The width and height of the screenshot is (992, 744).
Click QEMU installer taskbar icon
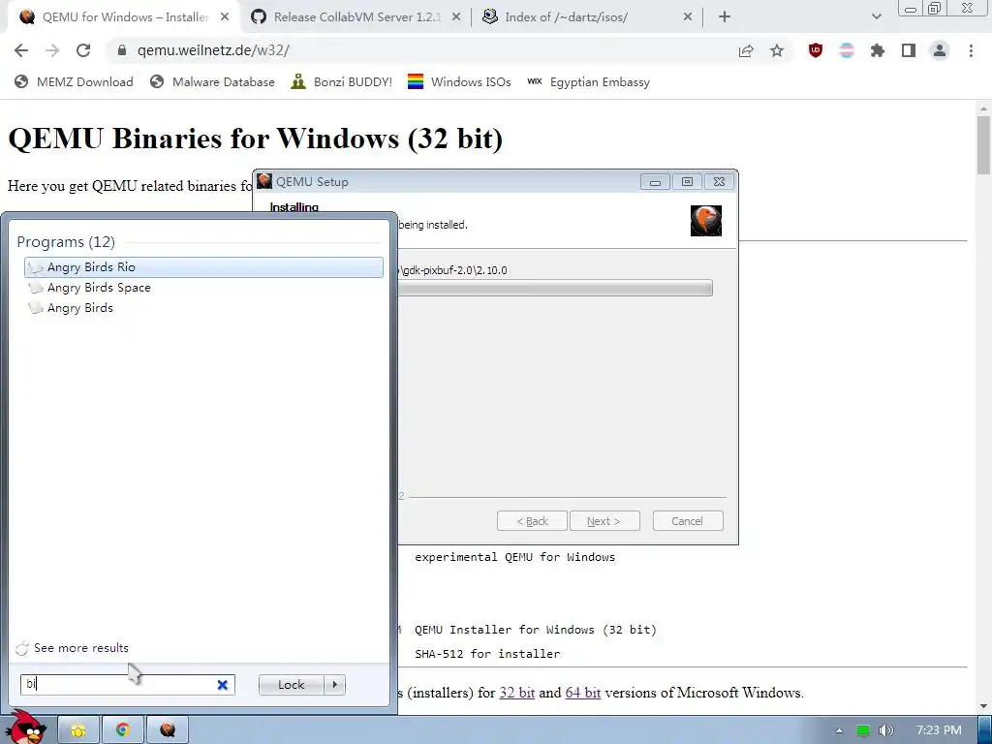point(168,730)
